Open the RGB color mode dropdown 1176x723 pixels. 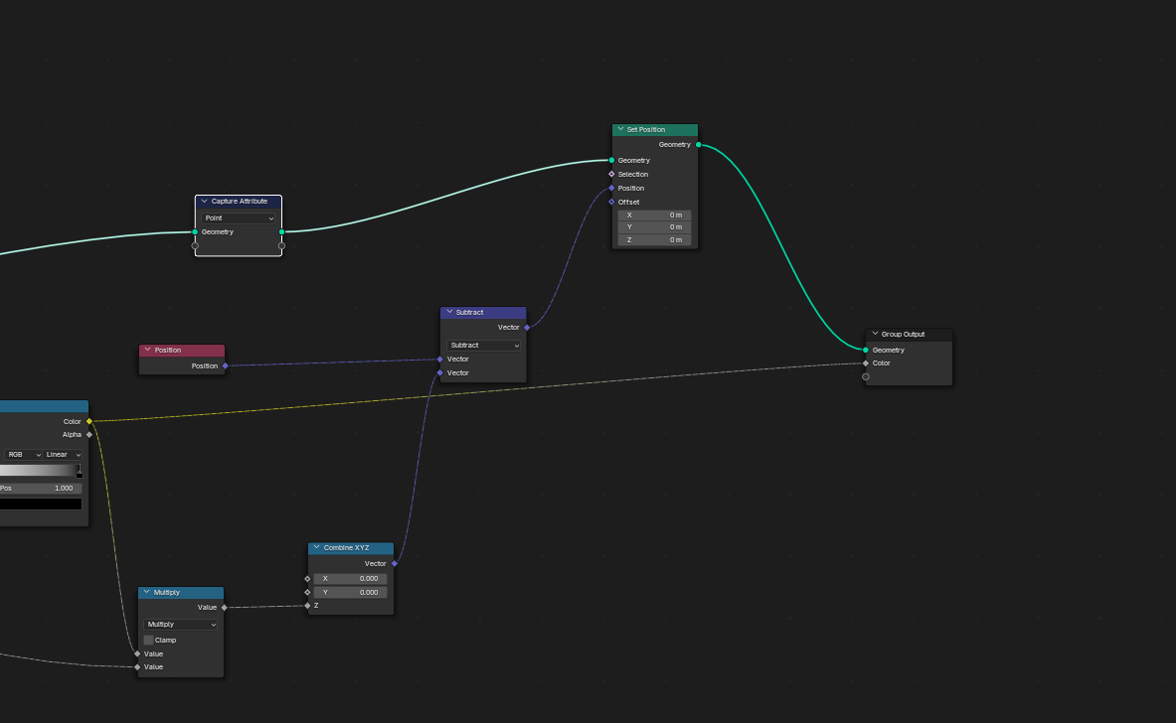(23, 455)
